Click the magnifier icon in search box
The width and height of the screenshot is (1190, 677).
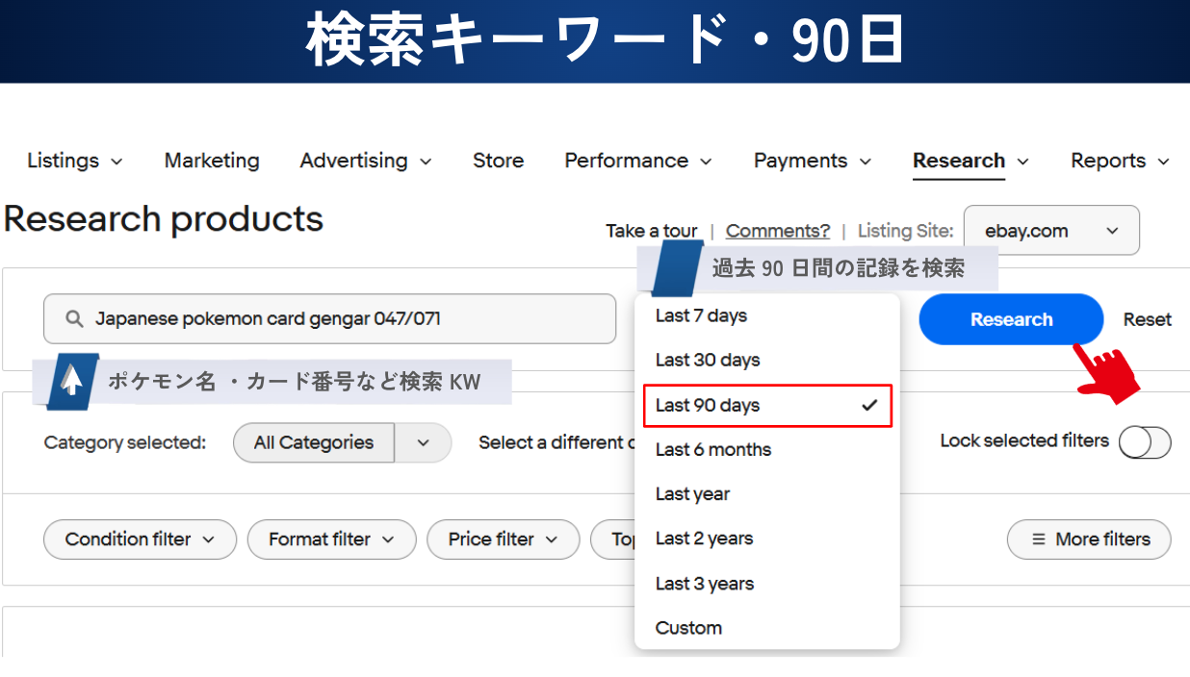tap(73, 318)
